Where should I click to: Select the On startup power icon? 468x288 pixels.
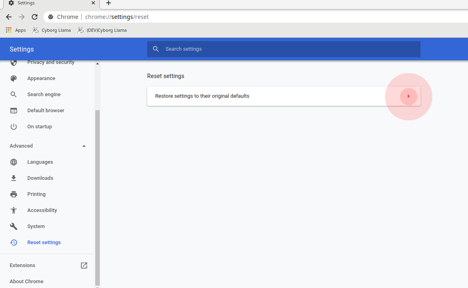coord(14,126)
